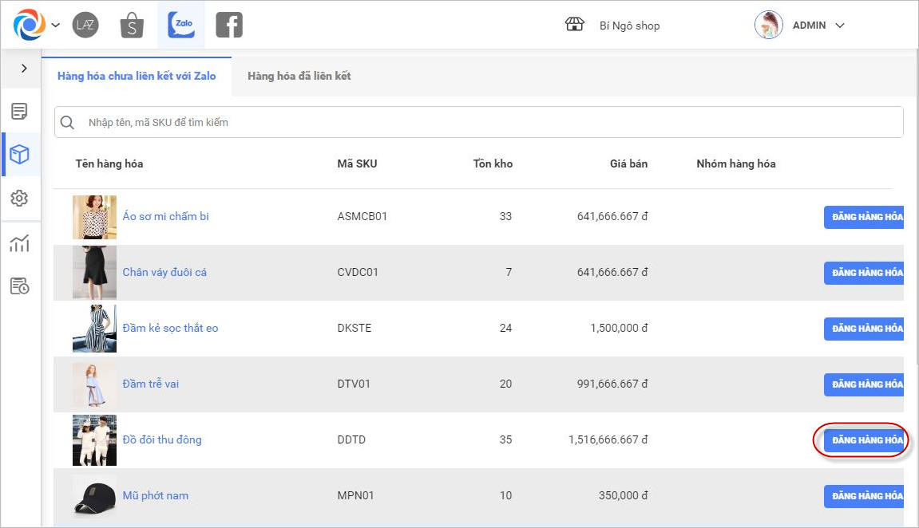
Task: Open the history log sidebar icon
Action: (x=19, y=286)
